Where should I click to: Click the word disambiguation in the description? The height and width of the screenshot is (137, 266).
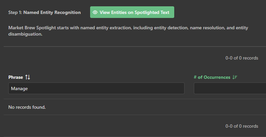pyautogui.click(x=25, y=34)
